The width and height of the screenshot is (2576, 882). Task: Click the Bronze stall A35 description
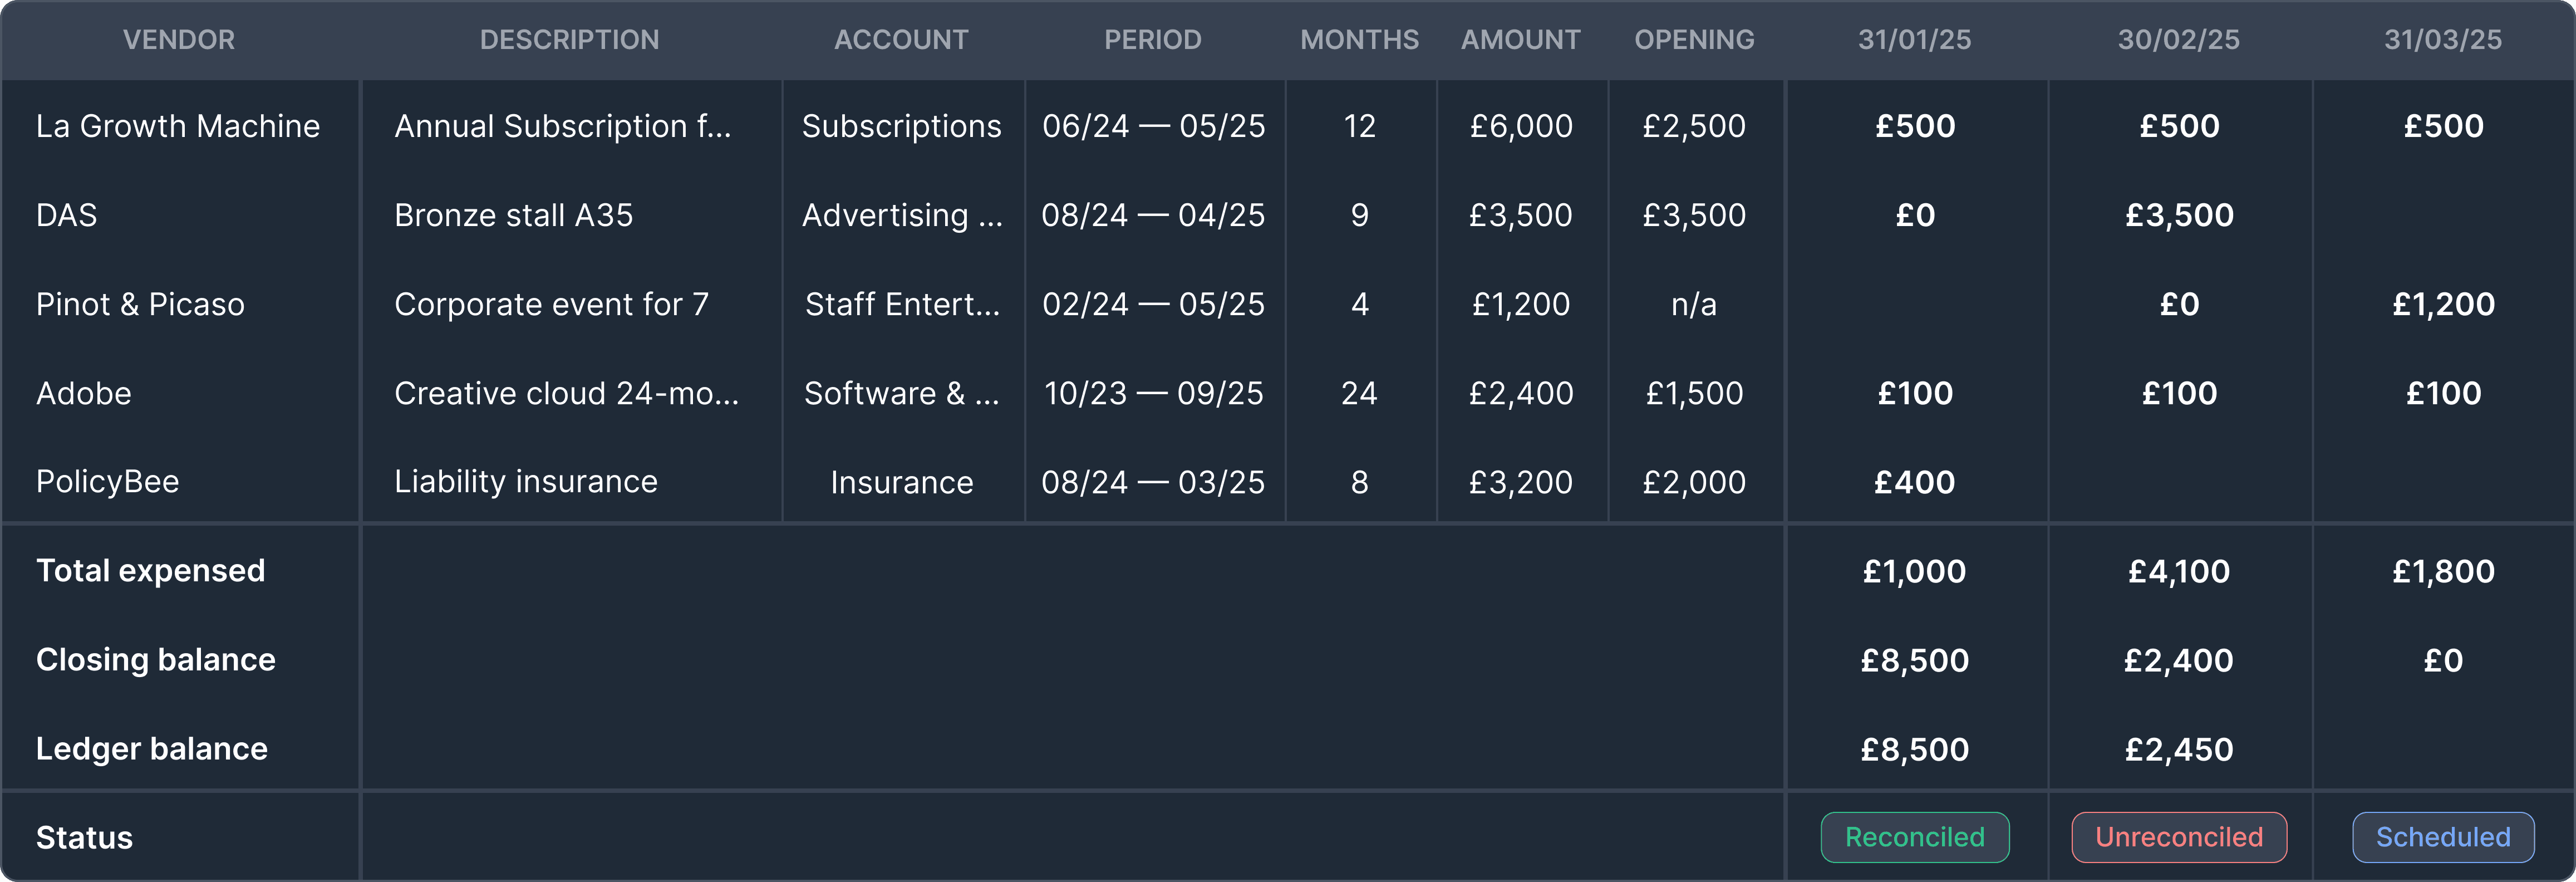[x=513, y=215]
